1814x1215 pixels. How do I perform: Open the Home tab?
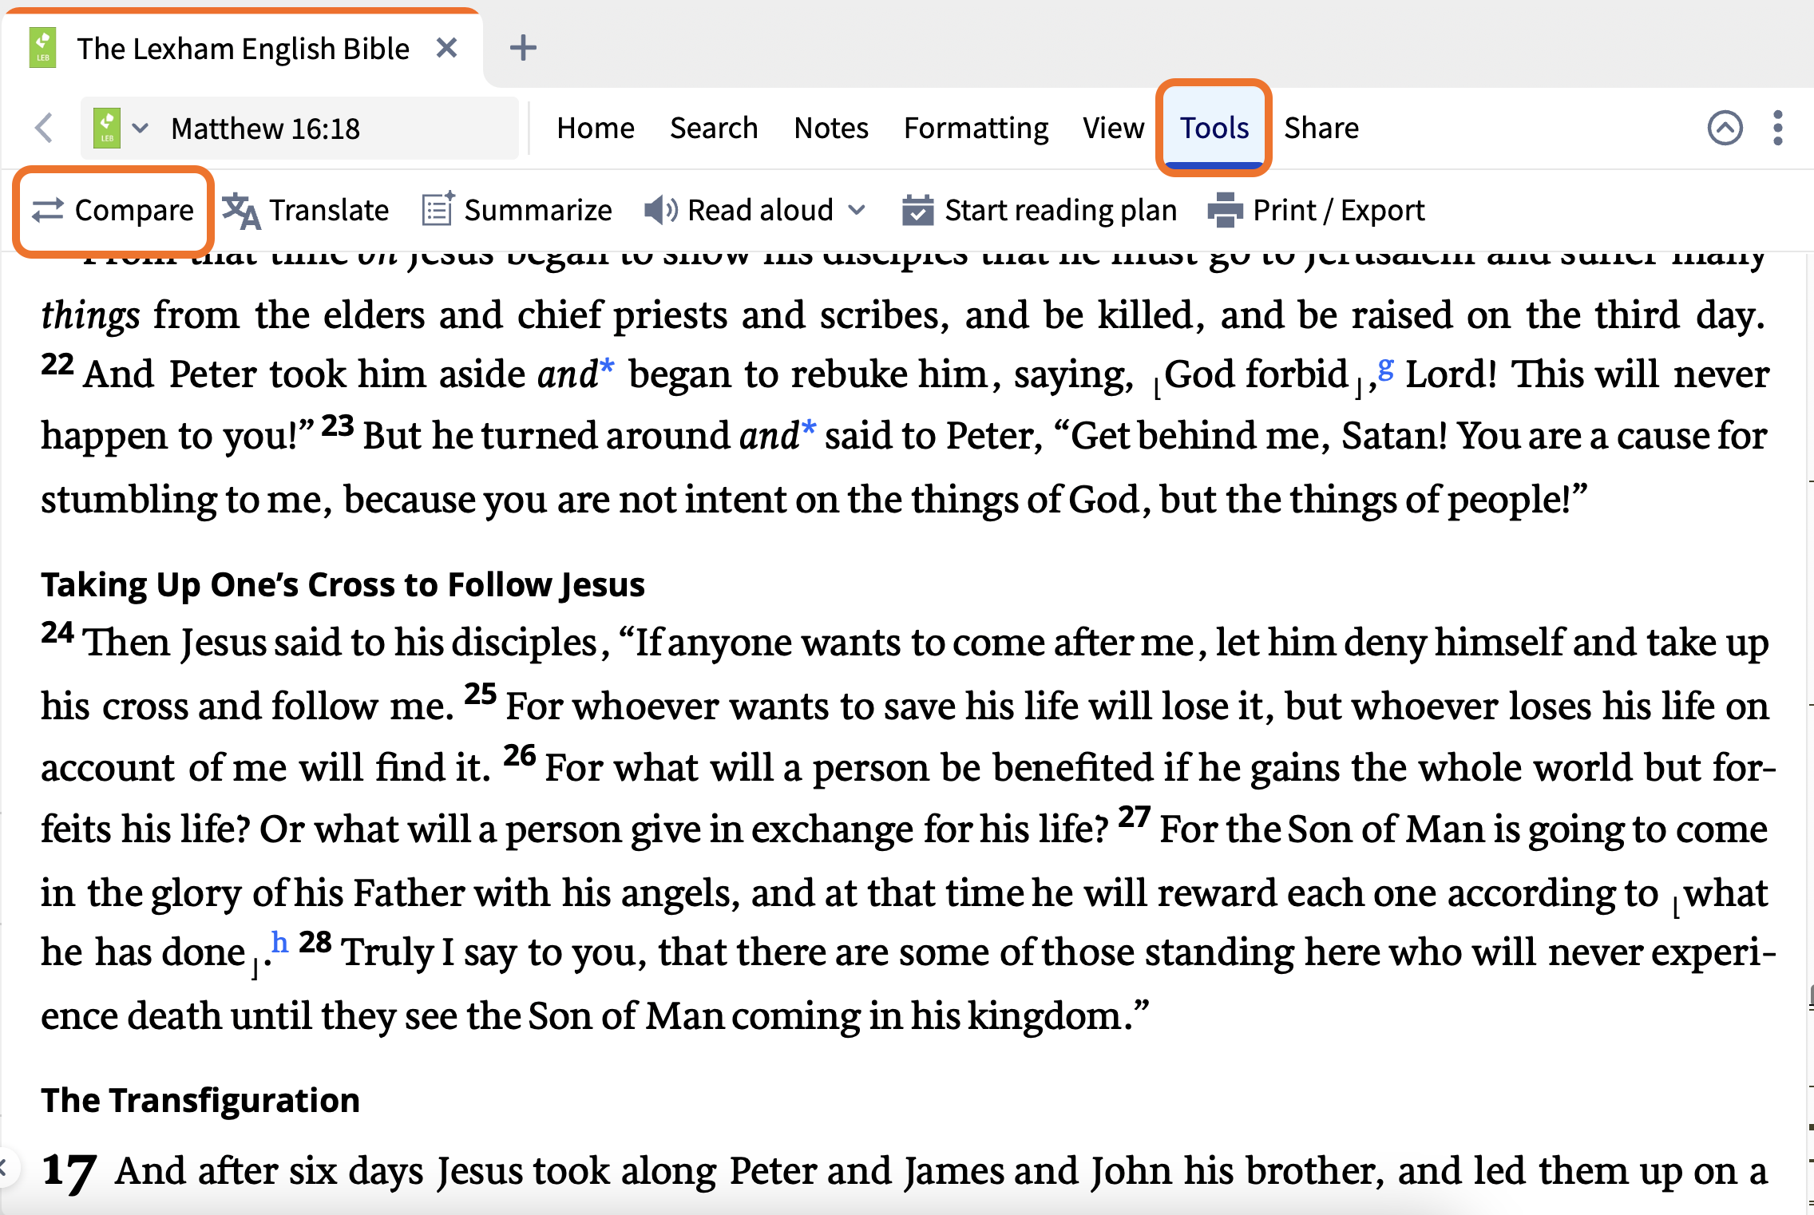click(596, 128)
